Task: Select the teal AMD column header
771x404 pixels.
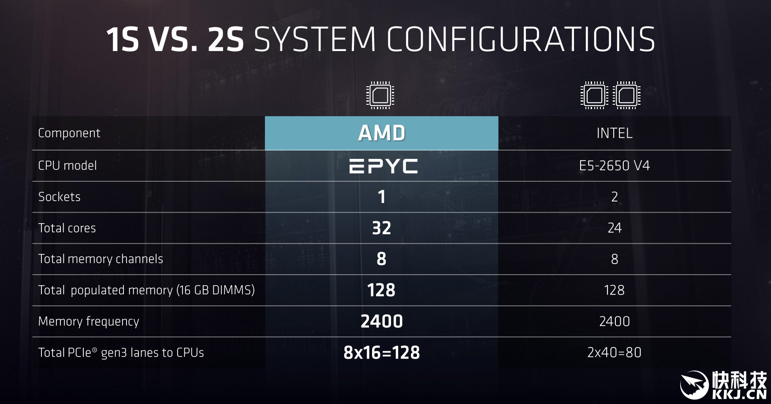Action: tap(382, 133)
